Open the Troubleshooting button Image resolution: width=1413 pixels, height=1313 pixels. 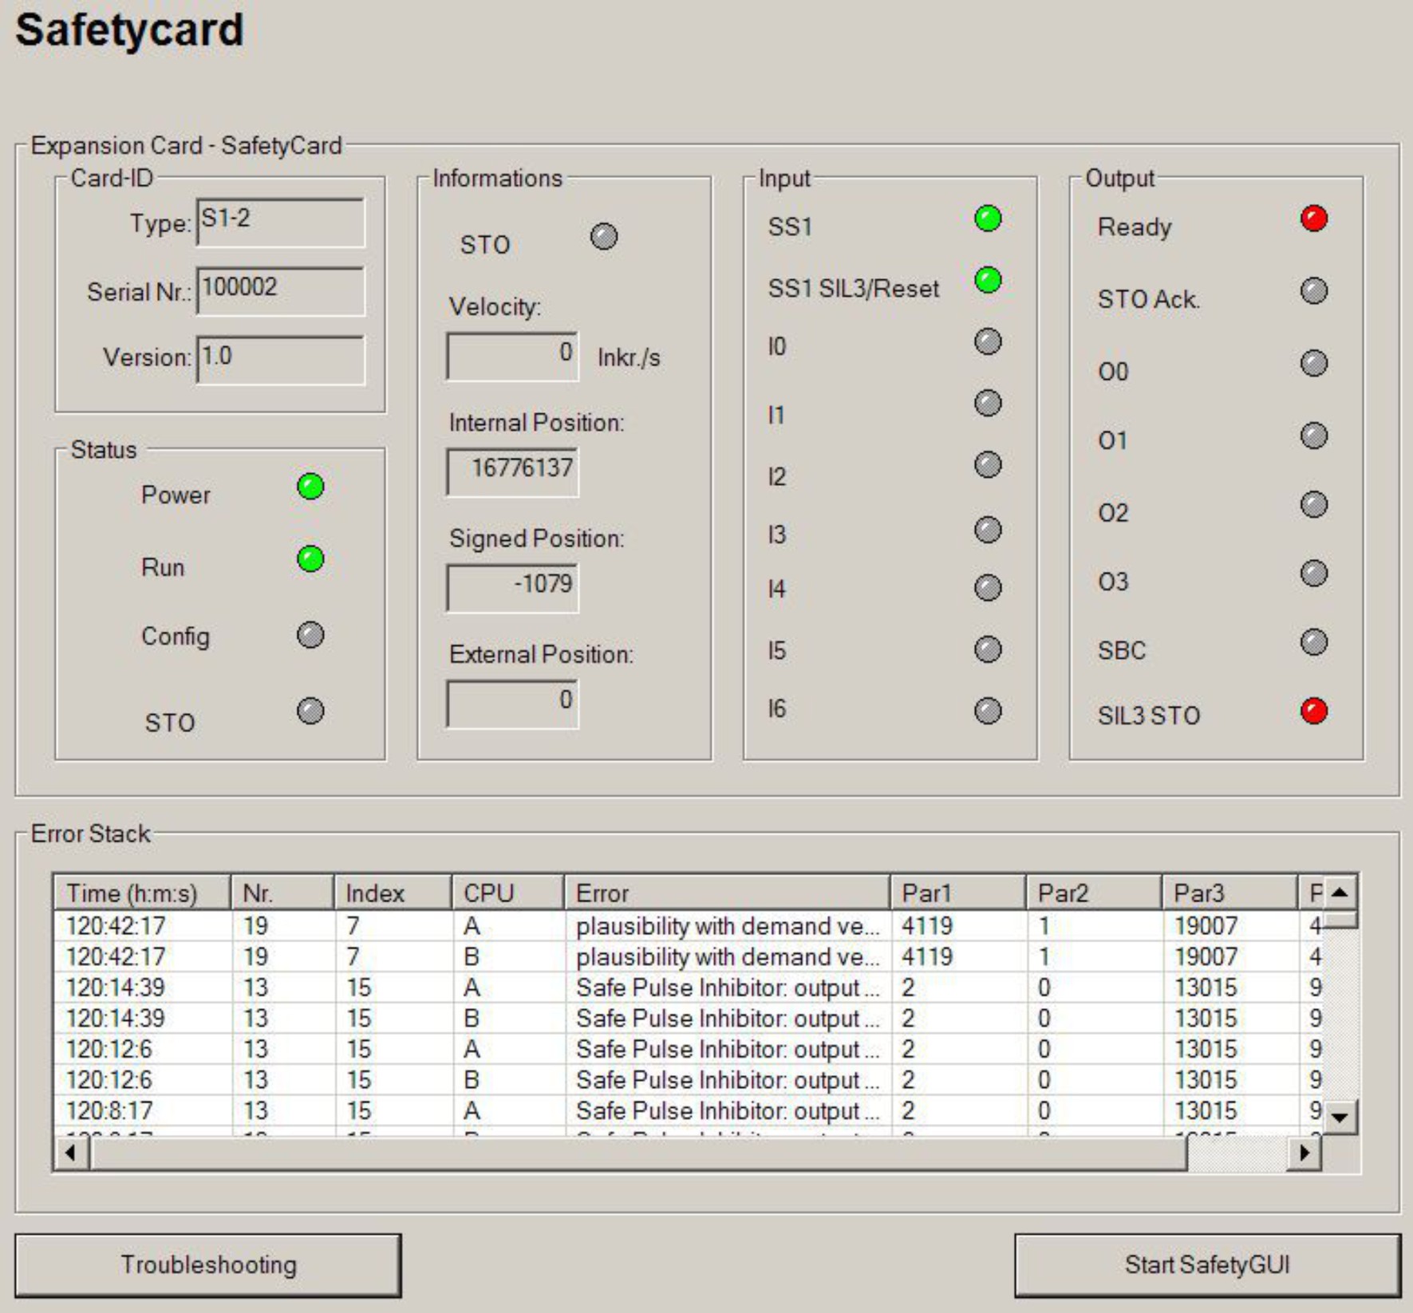208,1265
